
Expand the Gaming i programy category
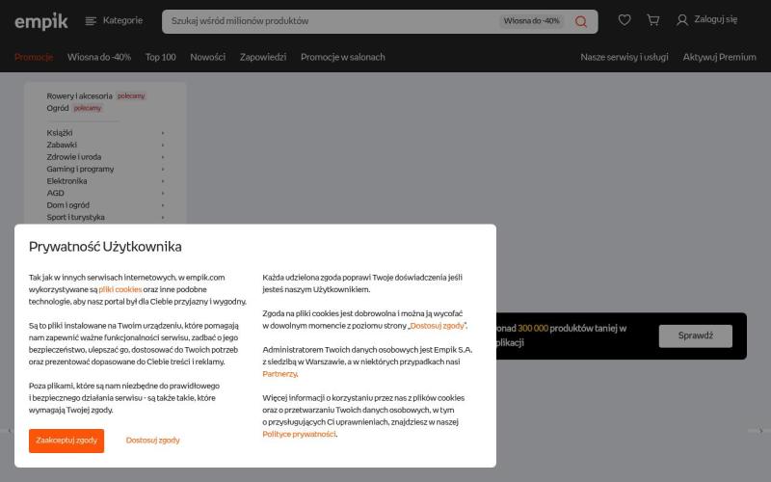point(80,169)
